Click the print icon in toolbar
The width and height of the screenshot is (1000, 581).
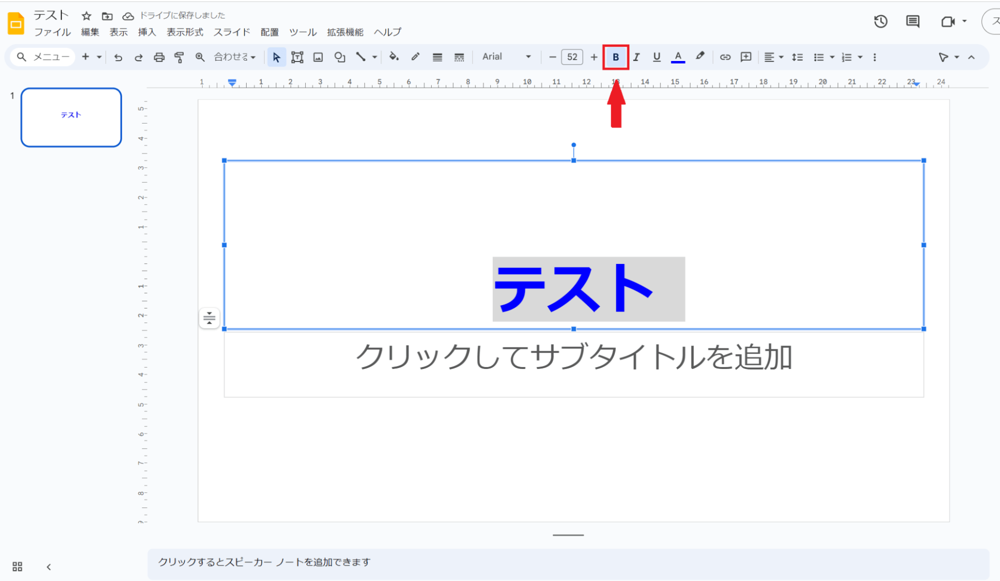tap(159, 57)
